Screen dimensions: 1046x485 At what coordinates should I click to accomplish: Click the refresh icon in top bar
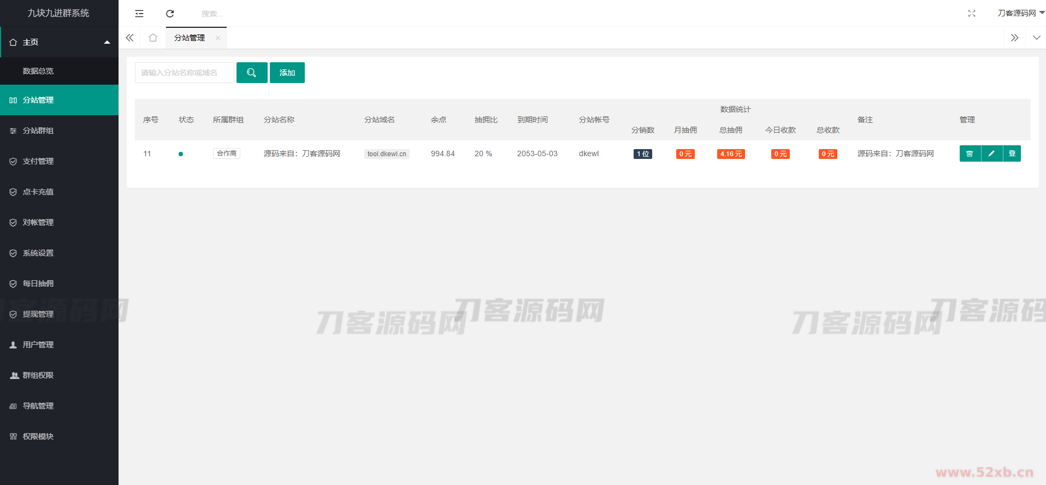point(170,14)
